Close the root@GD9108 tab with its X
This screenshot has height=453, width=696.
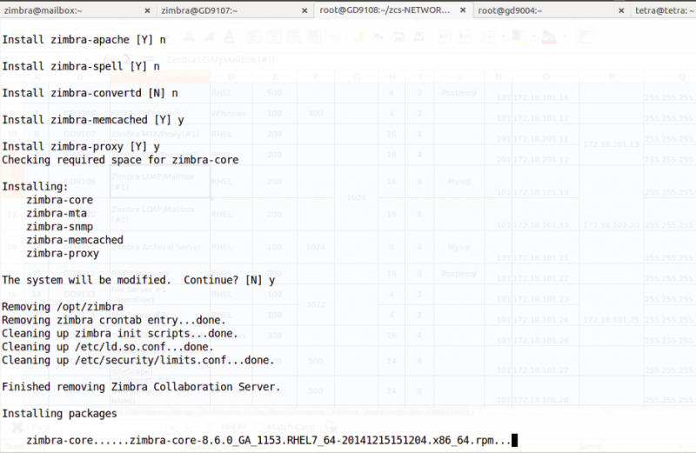coord(463,10)
